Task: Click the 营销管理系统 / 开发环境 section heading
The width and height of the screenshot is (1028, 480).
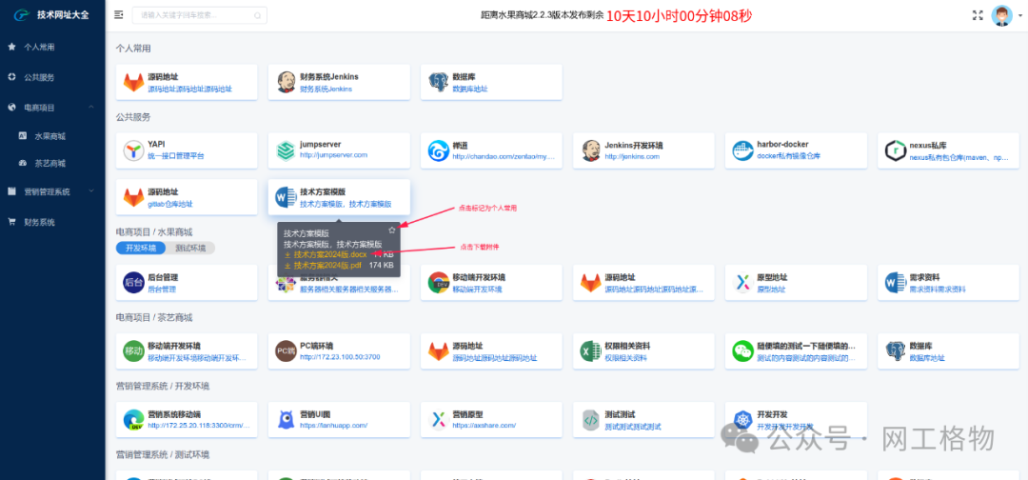Action: click(164, 386)
